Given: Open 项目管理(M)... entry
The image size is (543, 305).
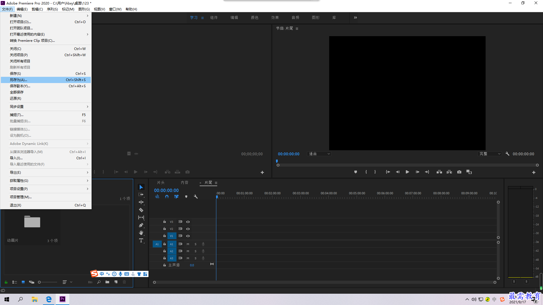Looking at the screenshot, I should coord(46,197).
